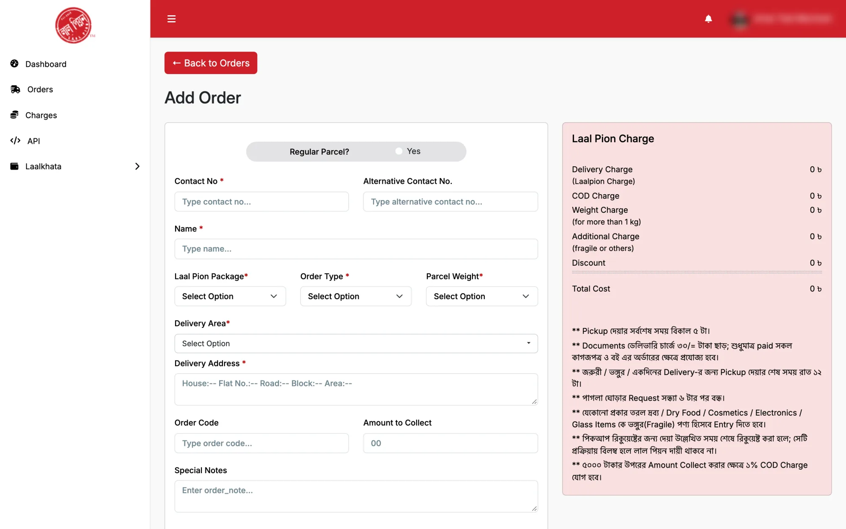Focus the Contact No field
846x529 pixels.
coord(261,201)
